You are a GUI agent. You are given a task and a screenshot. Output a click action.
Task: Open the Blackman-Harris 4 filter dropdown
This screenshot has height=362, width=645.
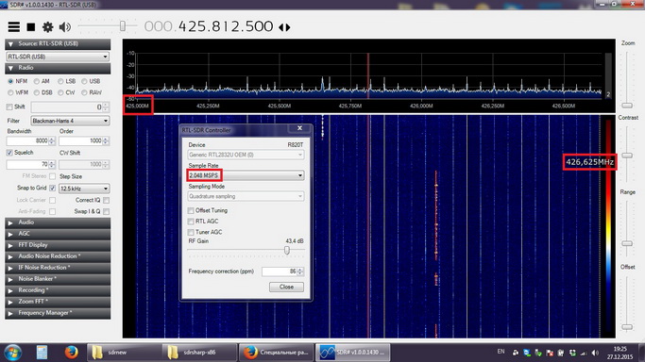70,121
